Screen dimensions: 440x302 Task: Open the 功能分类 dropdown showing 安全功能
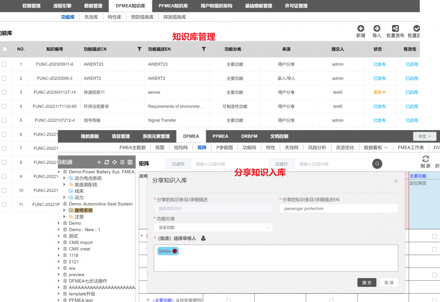213,227
